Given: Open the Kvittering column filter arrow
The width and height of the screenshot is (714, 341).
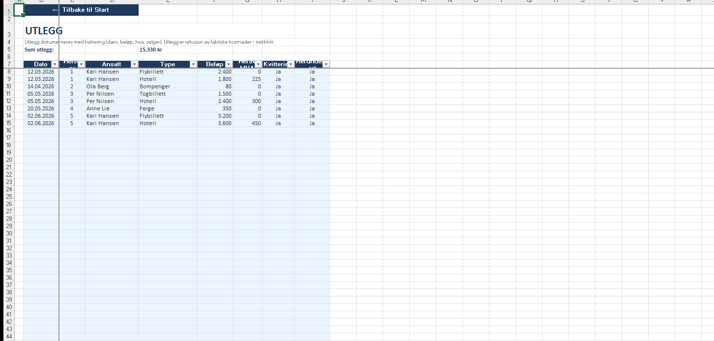Looking at the screenshot, I should (x=290, y=64).
